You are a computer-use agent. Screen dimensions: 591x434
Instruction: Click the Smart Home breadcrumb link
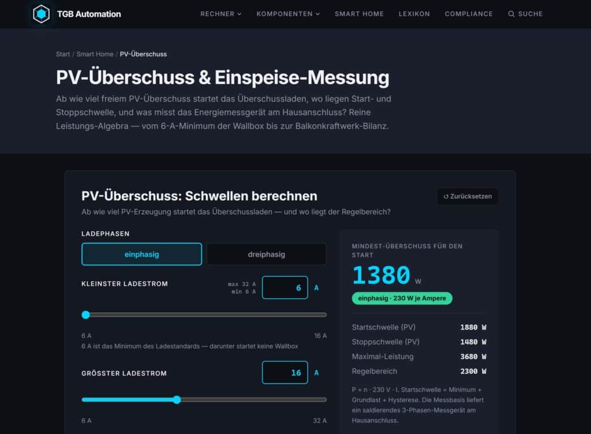pos(95,54)
